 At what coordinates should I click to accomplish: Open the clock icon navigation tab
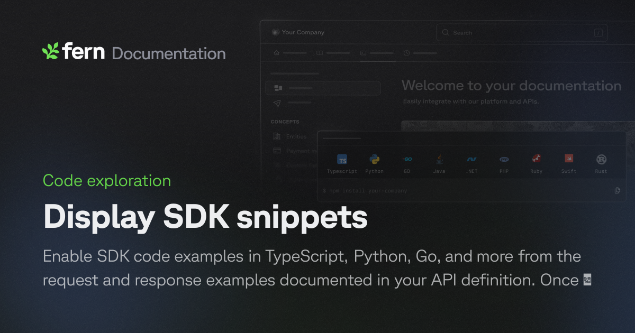click(x=406, y=53)
